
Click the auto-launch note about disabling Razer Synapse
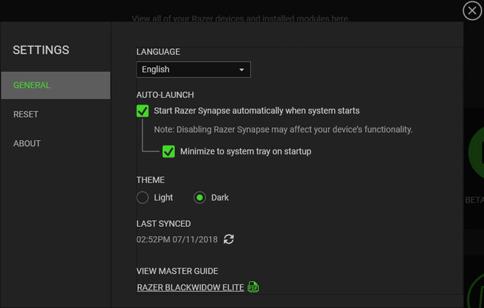point(283,130)
